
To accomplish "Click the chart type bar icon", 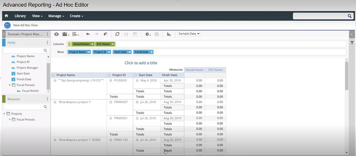I will point(169,34).
